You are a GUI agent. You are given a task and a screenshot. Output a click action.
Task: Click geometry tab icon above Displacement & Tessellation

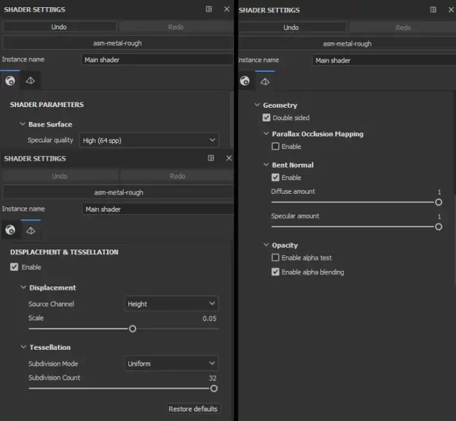[31, 230]
